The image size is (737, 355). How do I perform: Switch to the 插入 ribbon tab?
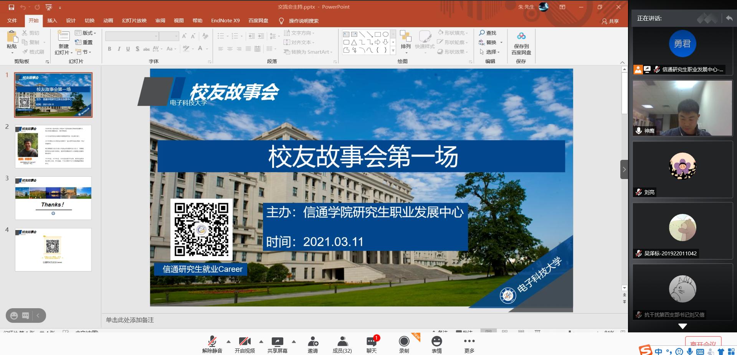click(52, 21)
